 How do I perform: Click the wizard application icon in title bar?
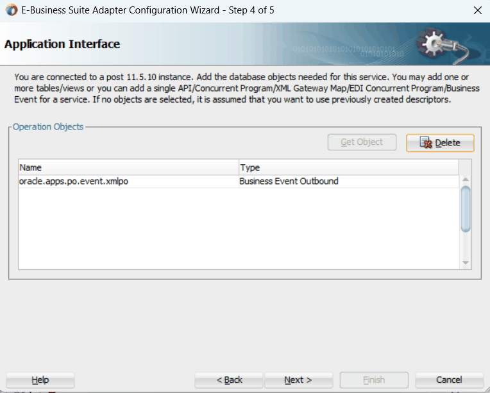point(12,10)
